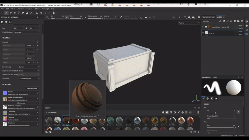Open the Shader instance Main shader dropdown
This screenshot has height=140, width=249.
click(26, 32)
